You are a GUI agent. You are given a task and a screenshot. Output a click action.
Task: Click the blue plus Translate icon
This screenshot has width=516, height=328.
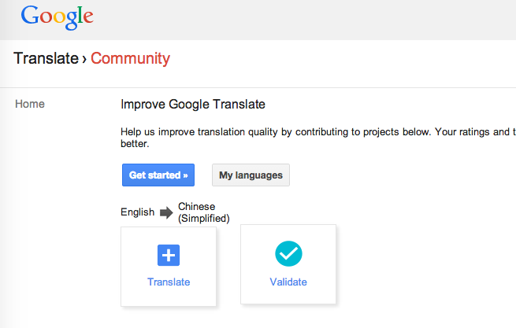pyautogui.click(x=169, y=255)
